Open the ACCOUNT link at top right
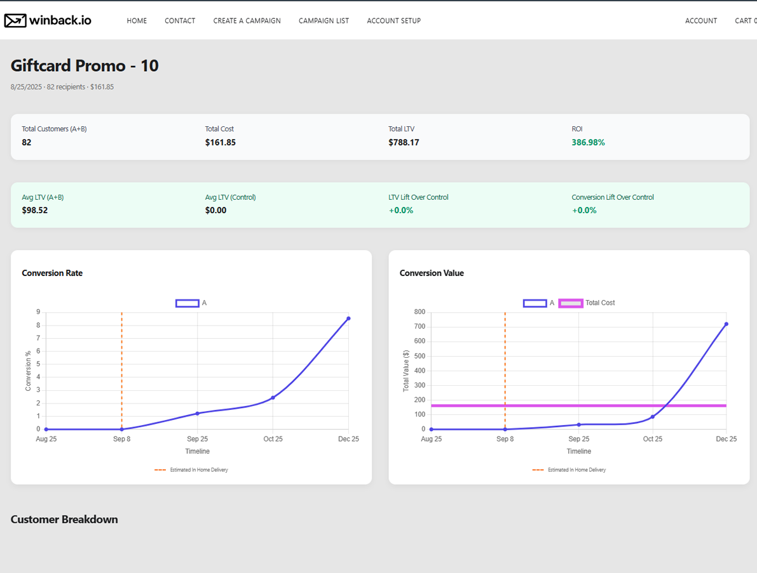The image size is (757, 573). [x=701, y=20]
